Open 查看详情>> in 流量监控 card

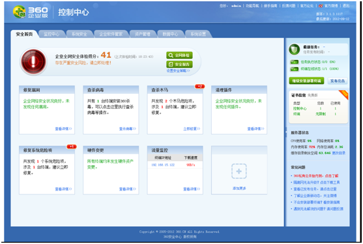click(192, 189)
